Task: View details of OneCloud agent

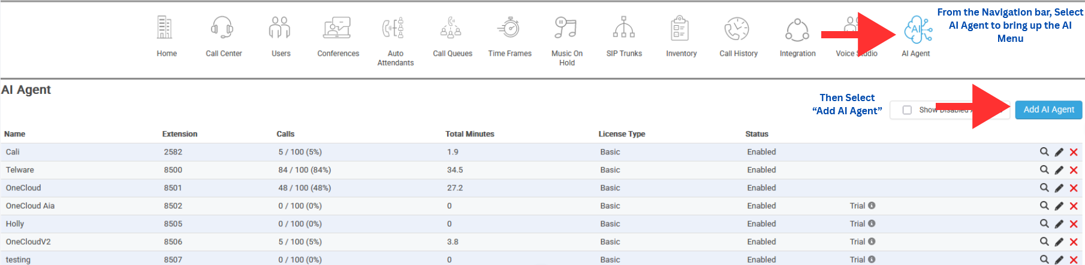Action: pos(1044,188)
